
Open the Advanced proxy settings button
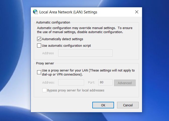click(125, 83)
